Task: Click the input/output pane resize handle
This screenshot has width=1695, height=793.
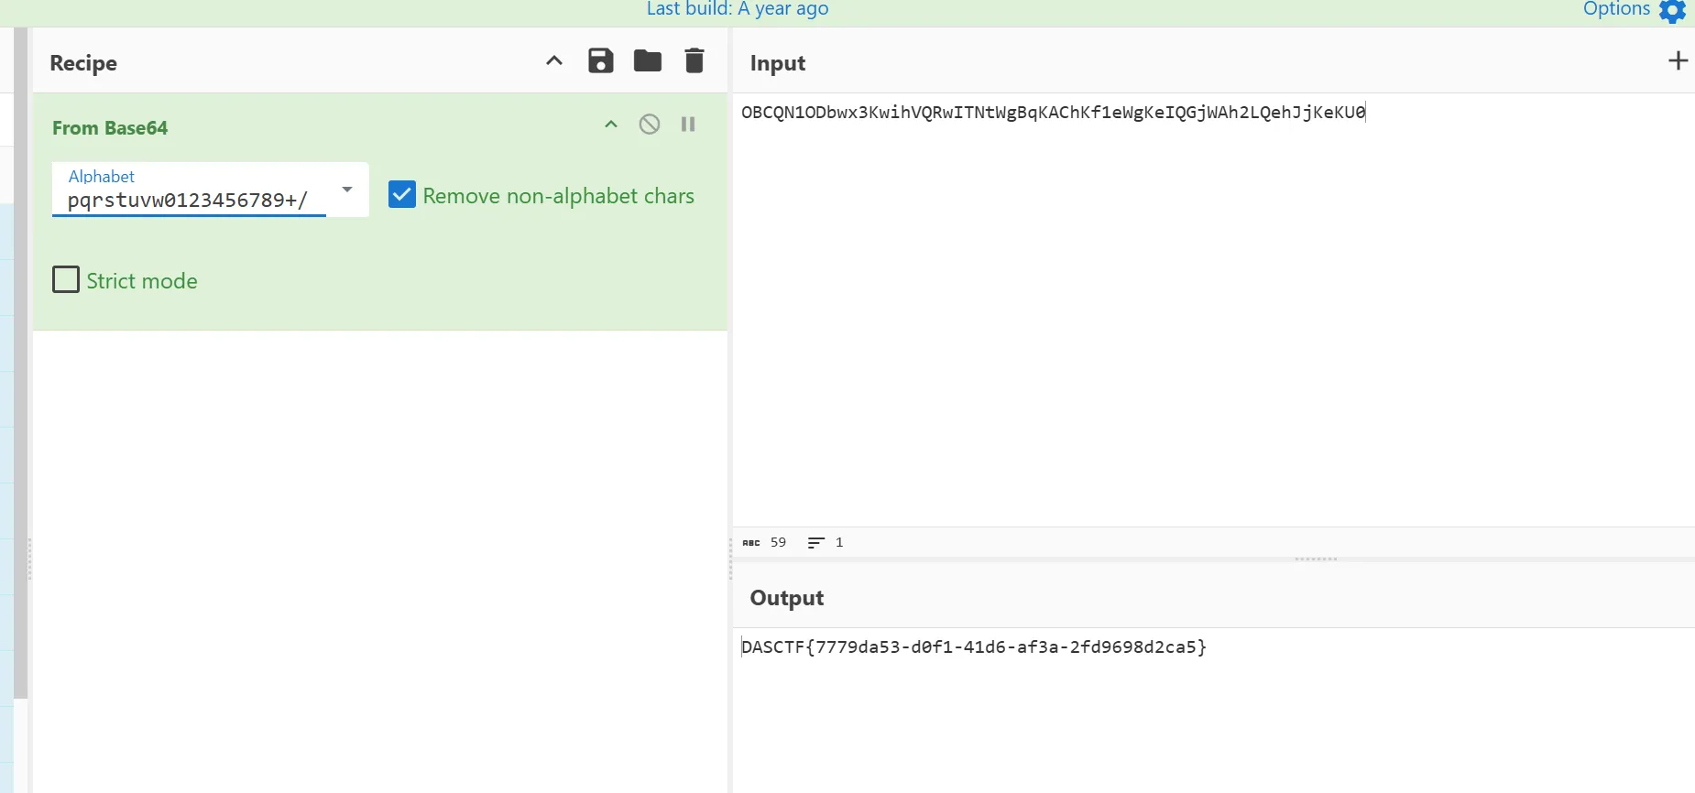Action: [x=1316, y=559]
